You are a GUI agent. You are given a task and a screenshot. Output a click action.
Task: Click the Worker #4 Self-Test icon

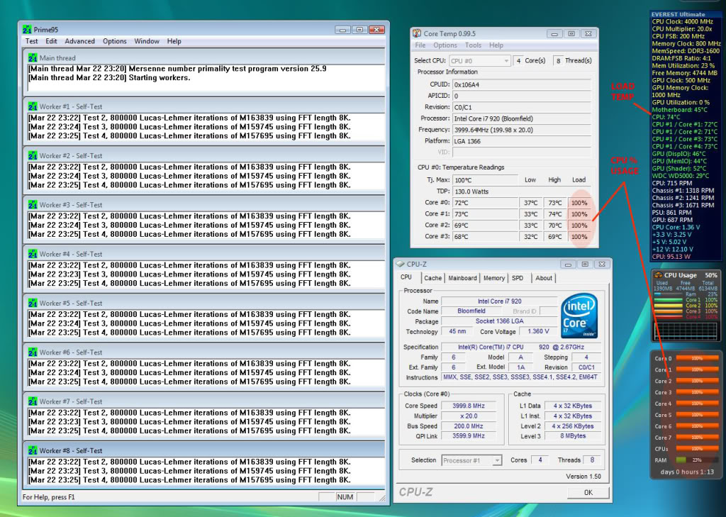click(x=33, y=254)
